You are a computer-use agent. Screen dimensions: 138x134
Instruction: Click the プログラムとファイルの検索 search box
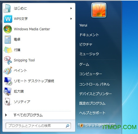38,126
